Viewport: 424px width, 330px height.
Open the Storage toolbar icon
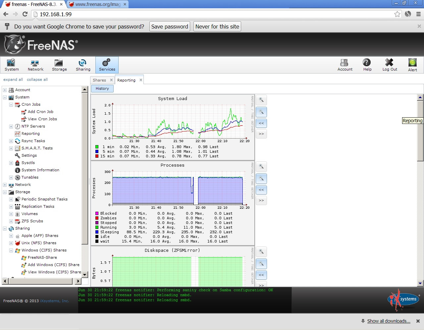tap(59, 65)
